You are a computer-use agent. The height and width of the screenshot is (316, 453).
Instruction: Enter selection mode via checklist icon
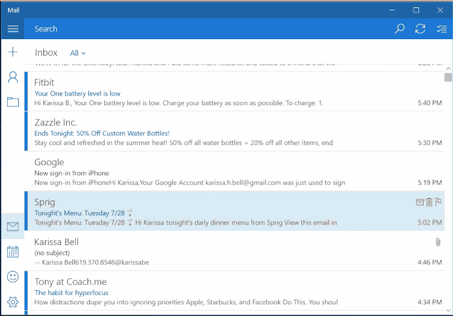click(441, 28)
